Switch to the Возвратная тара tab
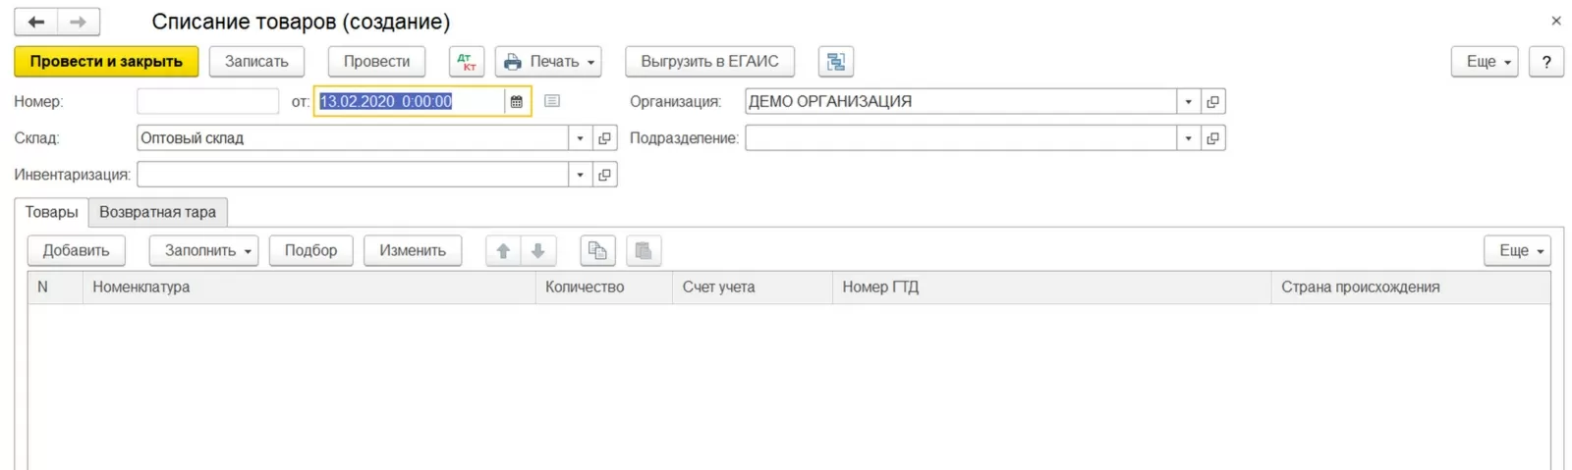Image resolution: width=1572 pixels, height=470 pixels. 157,212
